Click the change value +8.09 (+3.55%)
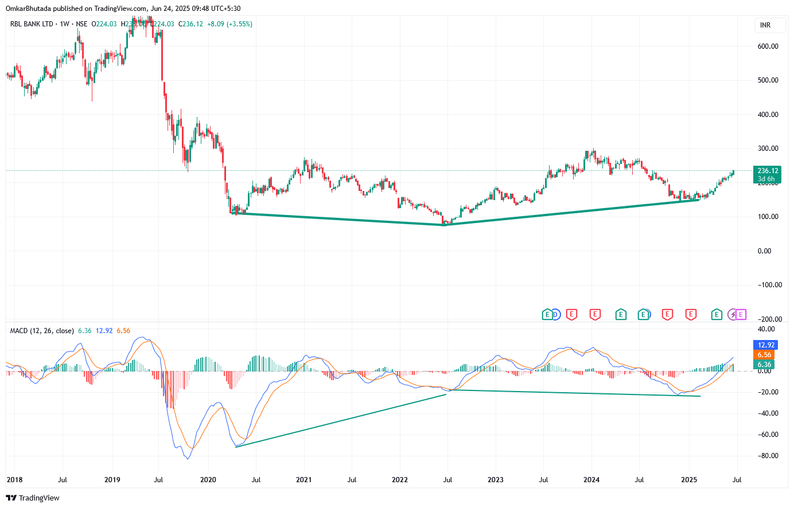The height and width of the screenshot is (508, 794). click(x=230, y=24)
